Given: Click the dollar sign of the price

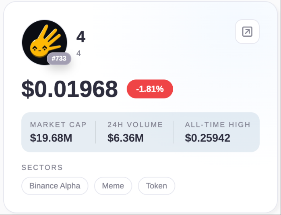Looking at the screenshot, I should point(27,89).
